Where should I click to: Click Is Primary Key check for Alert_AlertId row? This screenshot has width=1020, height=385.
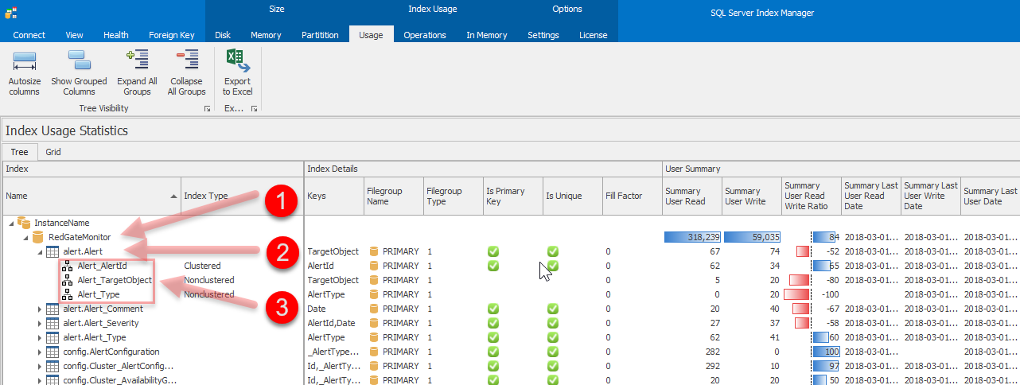click(x=493, y=266)
